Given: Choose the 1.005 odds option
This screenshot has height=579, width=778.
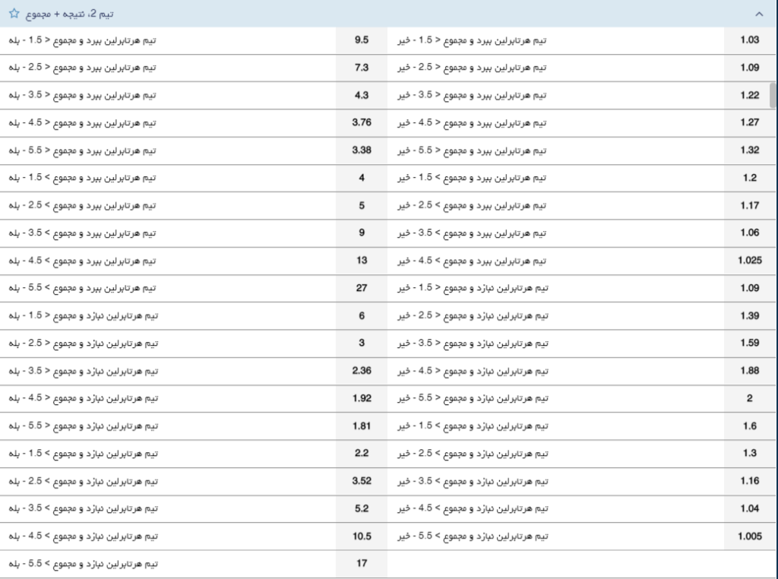Looking at the screenshot, I should (749, 536).
